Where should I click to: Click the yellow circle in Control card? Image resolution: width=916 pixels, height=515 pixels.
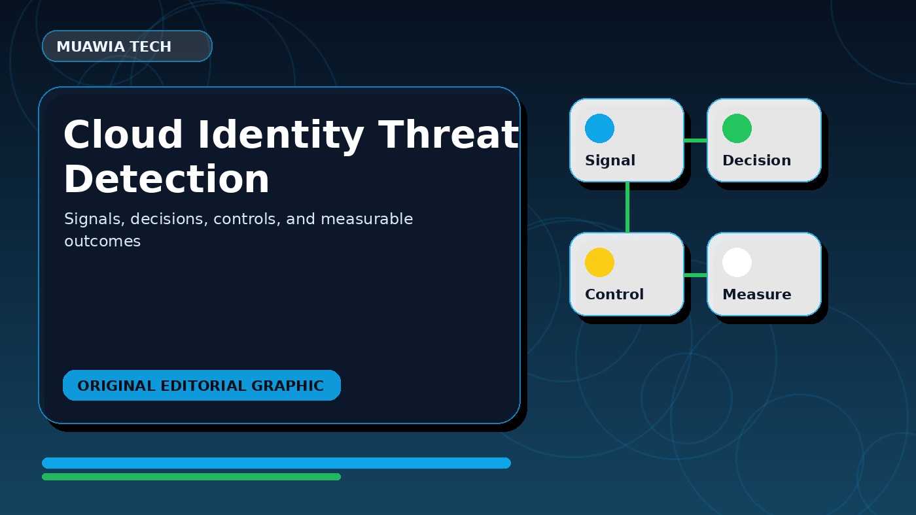point(599,262)
